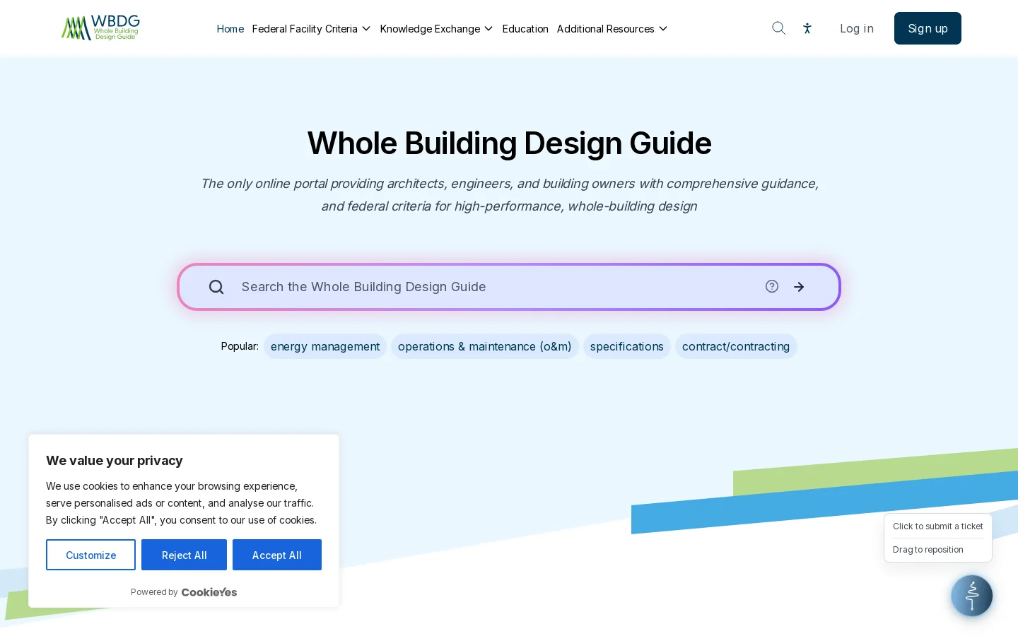Screen dimensions: 1018x636
Task: Click Reject All cookies
Action: pyautogui.click(x=184, y=555)
